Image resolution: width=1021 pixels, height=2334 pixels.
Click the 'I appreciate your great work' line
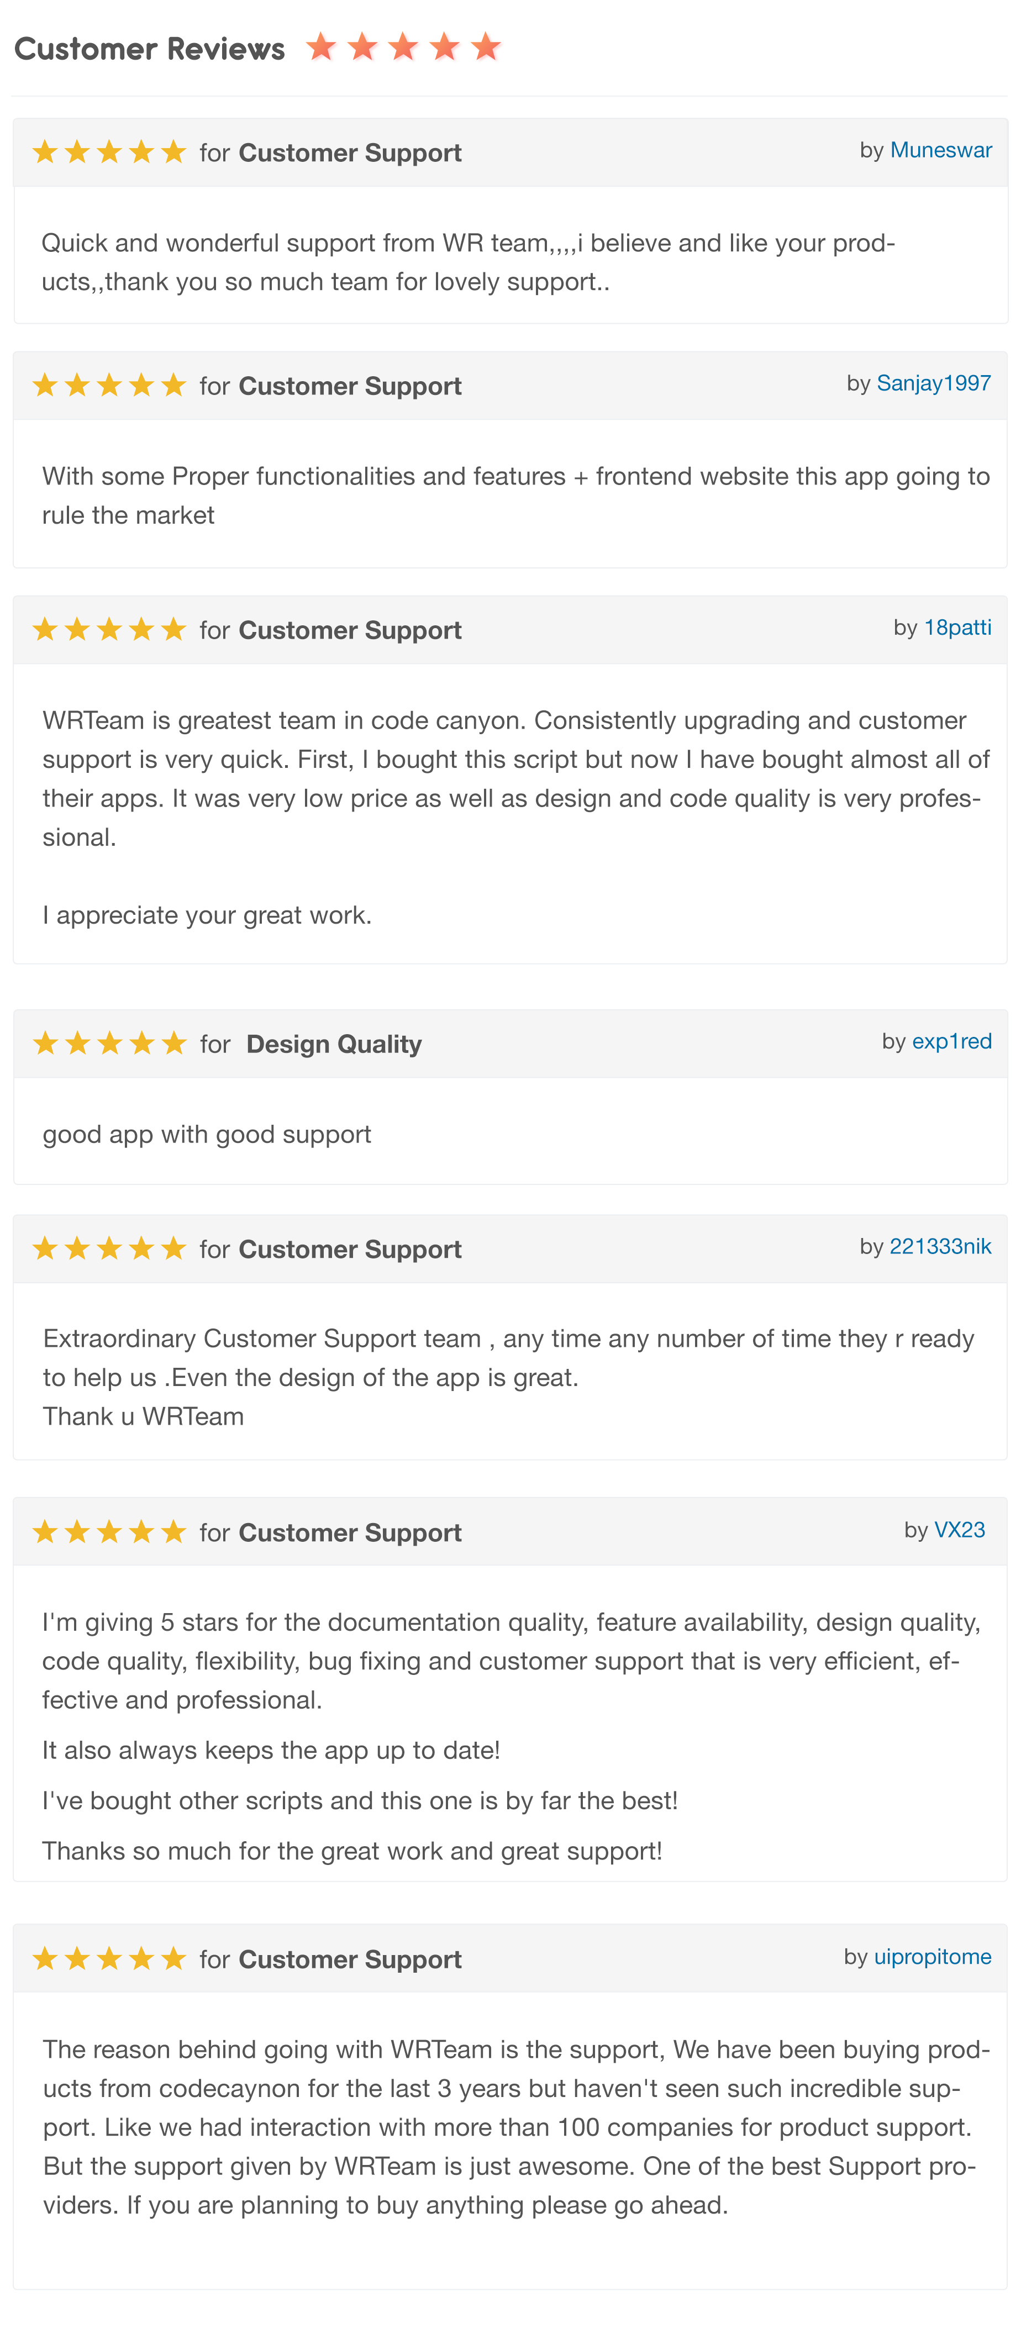[208, 915]
